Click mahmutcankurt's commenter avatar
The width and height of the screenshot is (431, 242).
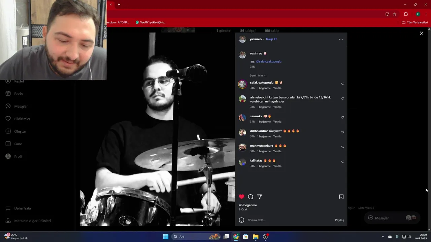click(242, 147)
